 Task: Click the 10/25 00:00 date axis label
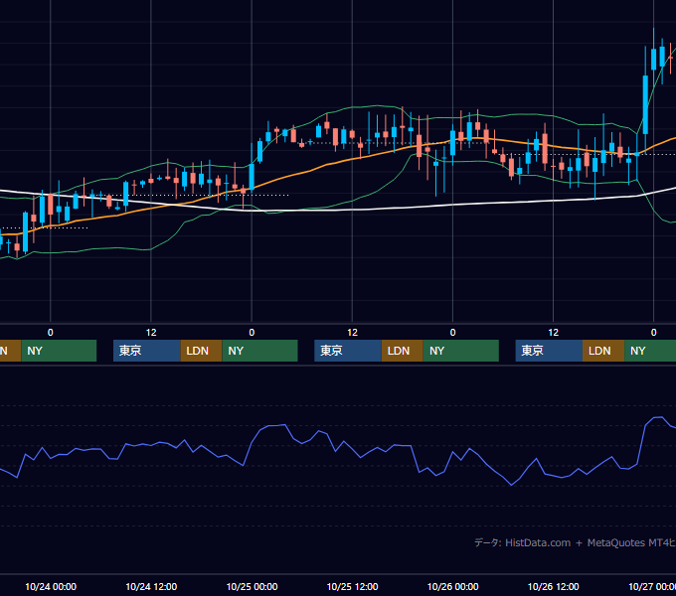click(x=252, y=586)
